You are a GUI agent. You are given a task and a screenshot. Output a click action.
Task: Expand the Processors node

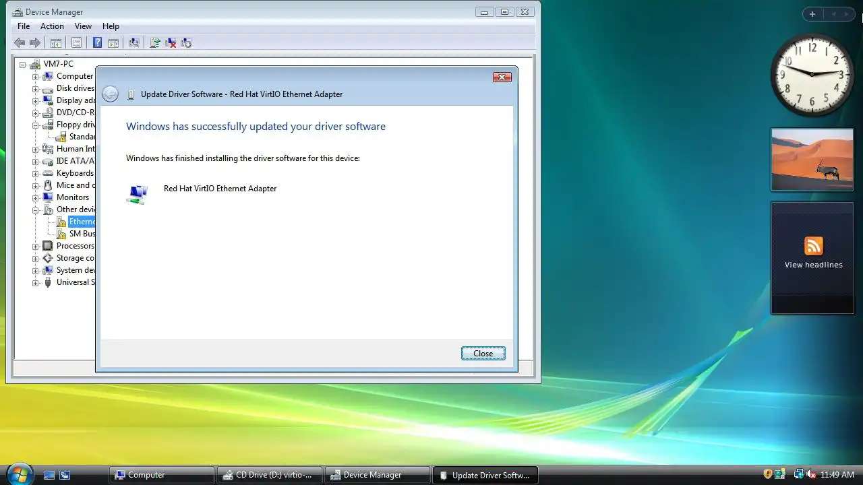click(x=35, y=247)
